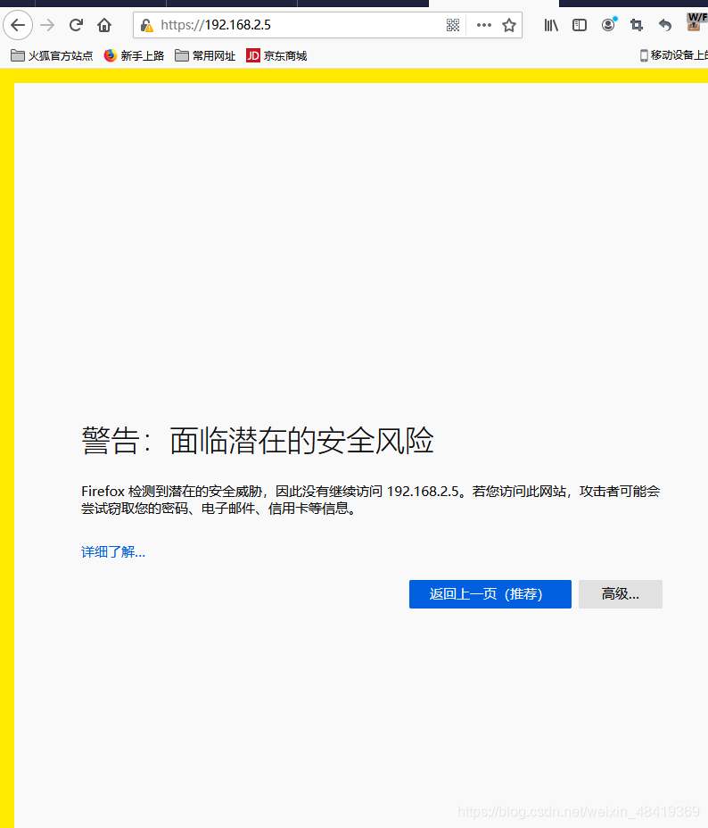708x828 pixels.
Task: Click the 详细了解... link
Action: [x=113, y=551]
